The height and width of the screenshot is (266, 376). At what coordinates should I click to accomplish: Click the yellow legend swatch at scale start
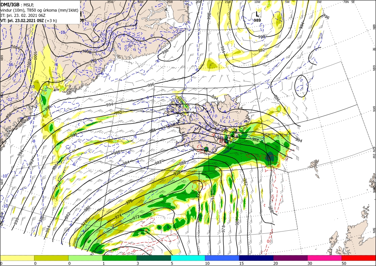17,258
